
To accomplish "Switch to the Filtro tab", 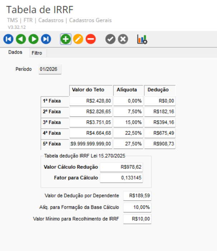I will tap(37, 53).
